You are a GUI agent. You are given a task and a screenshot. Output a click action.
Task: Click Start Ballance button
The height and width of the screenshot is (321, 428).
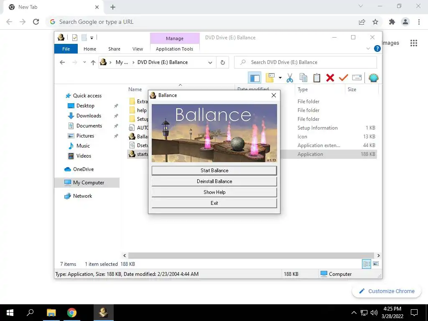[x=214, y=171]
